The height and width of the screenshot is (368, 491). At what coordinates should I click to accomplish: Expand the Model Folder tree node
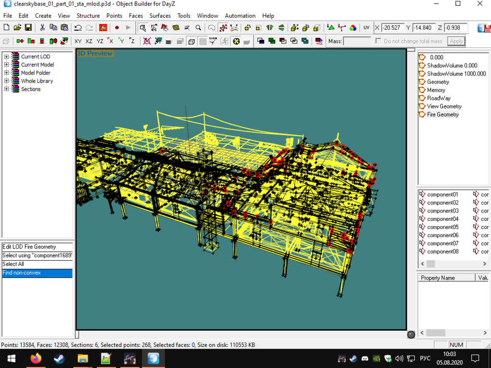tap(6, 73)
